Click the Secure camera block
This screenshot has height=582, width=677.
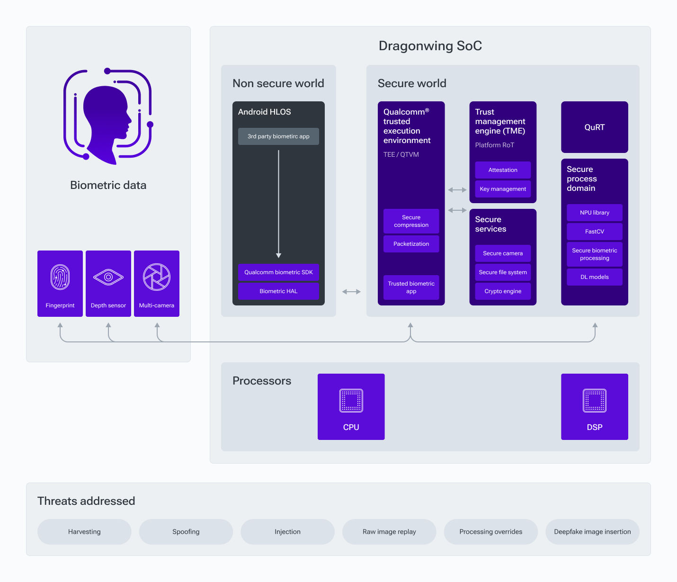pos(503,253)
